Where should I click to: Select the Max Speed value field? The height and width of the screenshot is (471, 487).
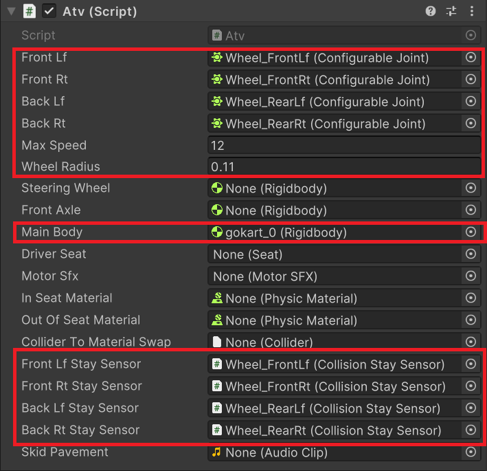(x=344, y=145)
